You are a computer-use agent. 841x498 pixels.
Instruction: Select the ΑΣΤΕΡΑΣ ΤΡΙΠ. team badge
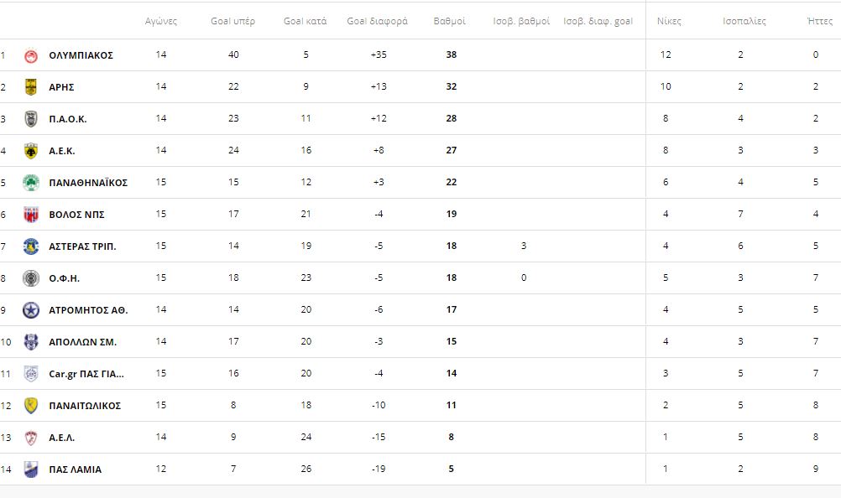31,246
